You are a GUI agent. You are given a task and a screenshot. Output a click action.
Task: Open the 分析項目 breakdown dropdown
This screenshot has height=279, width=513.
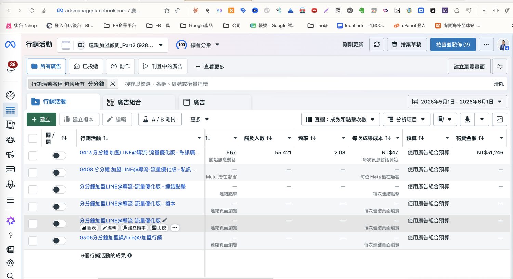click(x=406, y=119)
